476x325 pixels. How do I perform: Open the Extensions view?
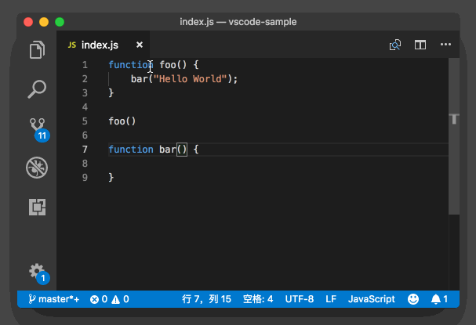click(x=37, y=207)
